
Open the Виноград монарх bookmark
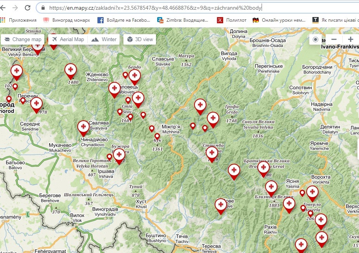click(x=66, y=20)
